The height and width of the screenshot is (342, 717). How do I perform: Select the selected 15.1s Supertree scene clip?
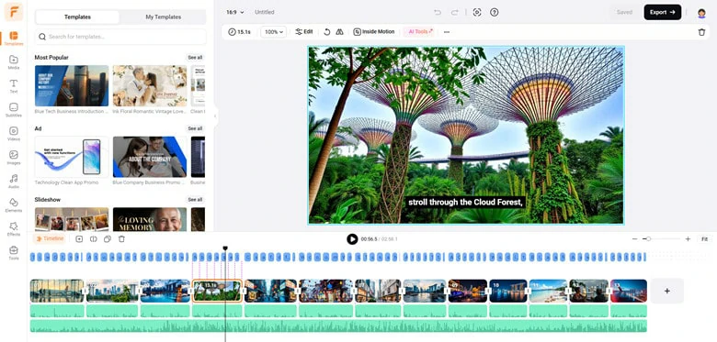pos(217,291)
